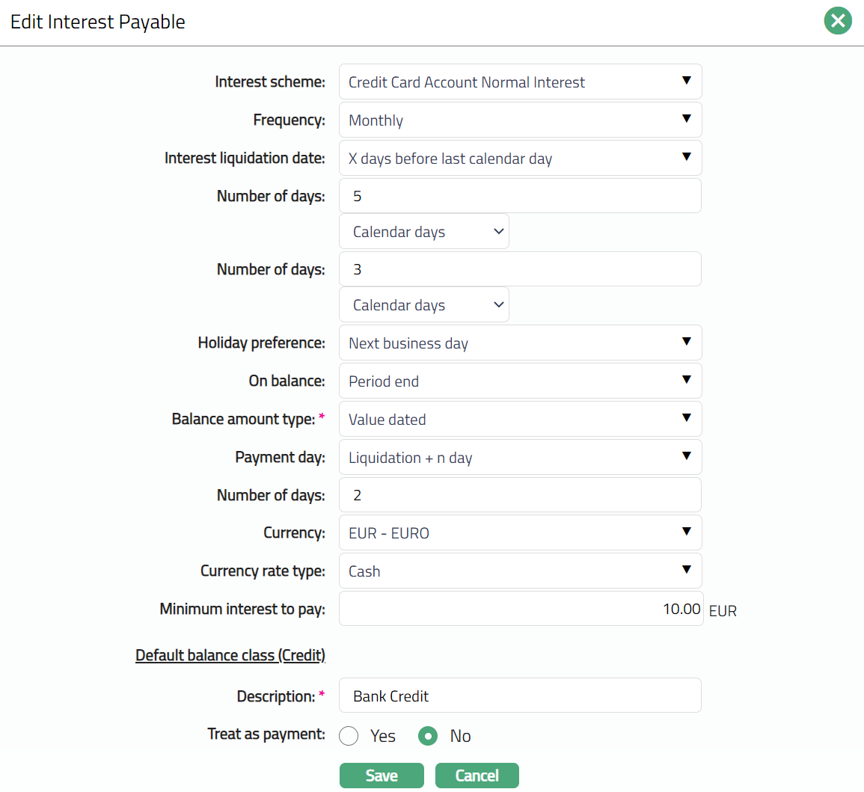The image size is (864, 792).
Task: Expand the Frequency dropdown showing Monthly
Action: 520,120
